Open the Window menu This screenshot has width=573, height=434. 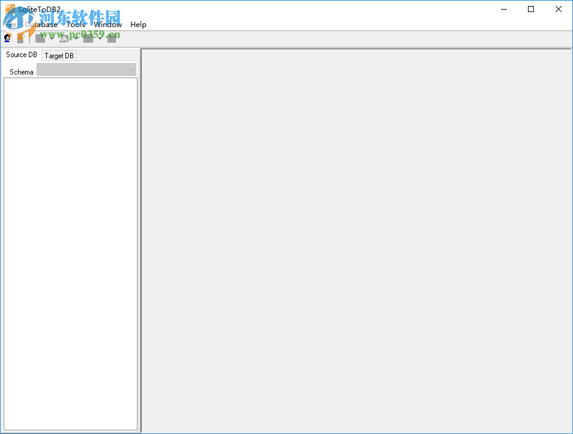tap(108, 25)
